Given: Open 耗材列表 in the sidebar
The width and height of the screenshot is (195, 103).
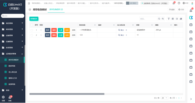Looking at the screenshot, I should coord(12,66).
